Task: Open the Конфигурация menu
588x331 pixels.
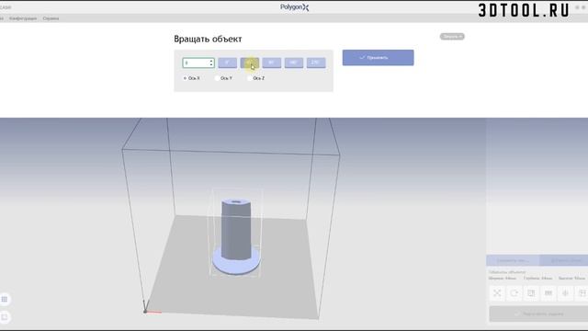Action: (x=23, y=18)
